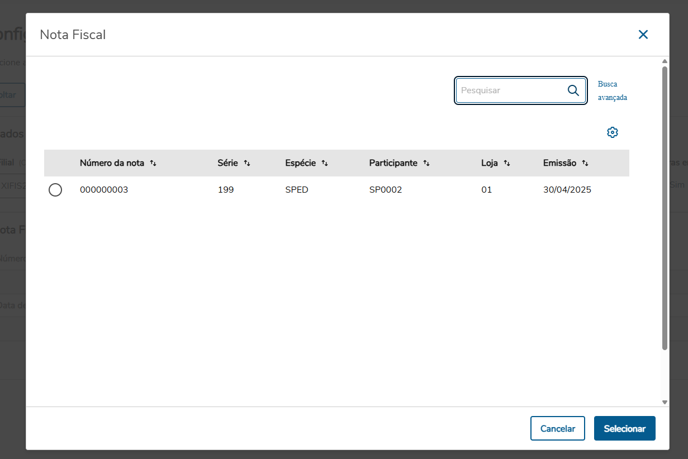The image size is (688, 459).
Task: Sort by Série column arrows
Action: pyautogui.click(x=247, y=164)
